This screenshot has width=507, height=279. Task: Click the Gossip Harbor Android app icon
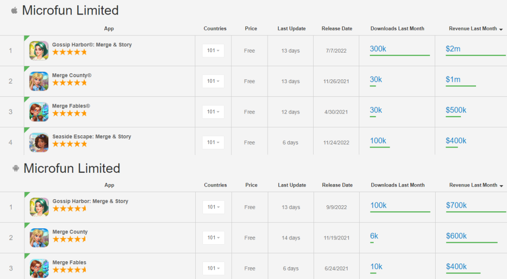39,207
